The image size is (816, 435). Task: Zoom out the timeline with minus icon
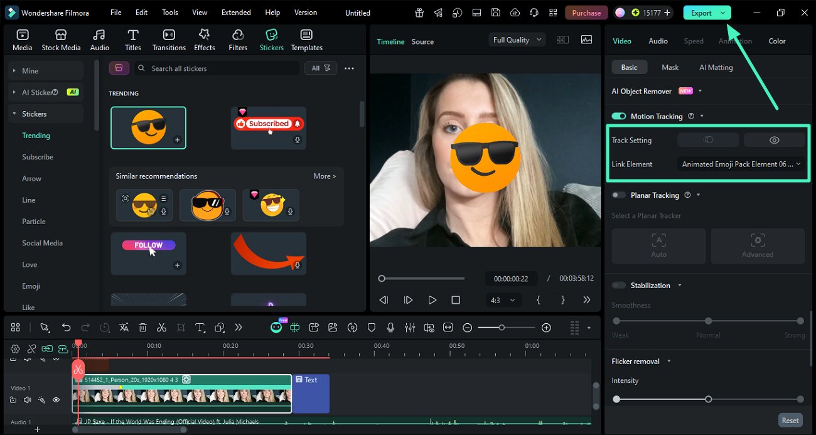coord(467,327)
